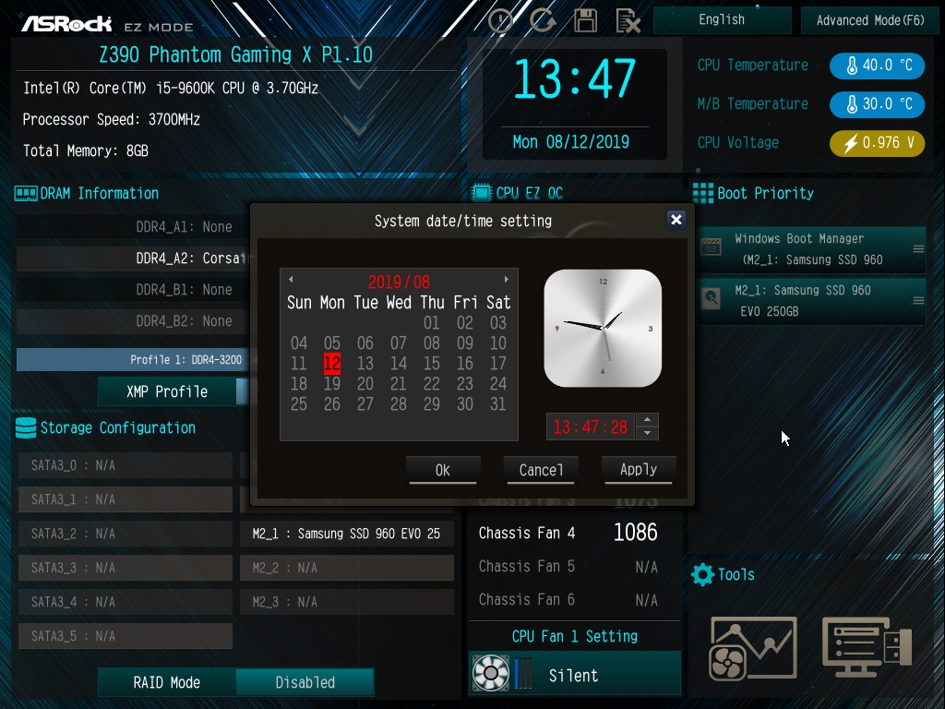
Task: Open the English language selector
Action: click(722, 20)
